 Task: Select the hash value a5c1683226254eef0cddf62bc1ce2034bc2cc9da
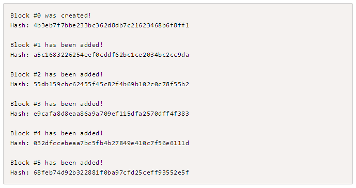coord(111,55)
